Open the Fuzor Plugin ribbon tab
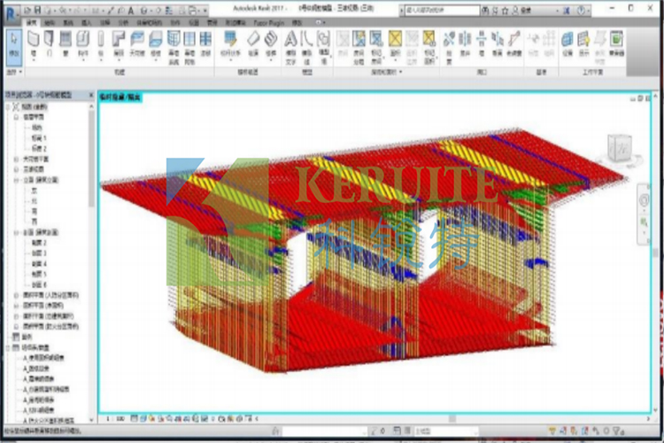Viewport: 664px width, 443px height. point(269,22)
